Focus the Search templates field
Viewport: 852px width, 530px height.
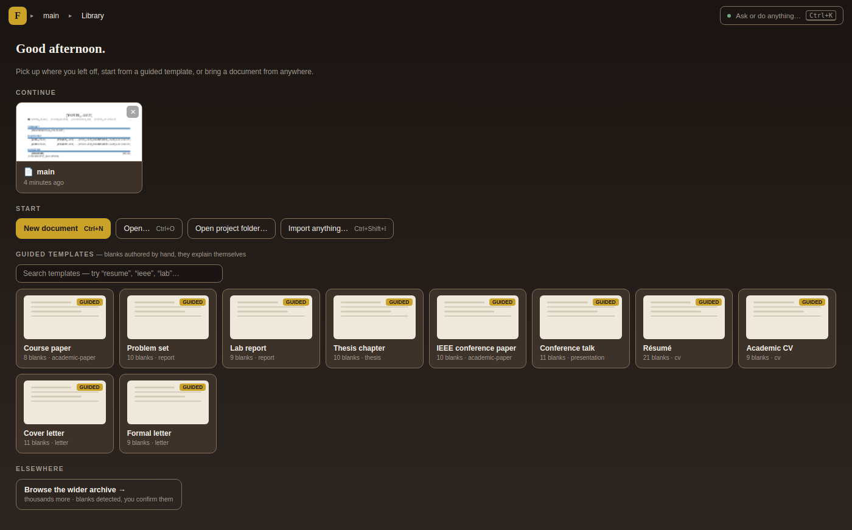[x=119, y=274]
